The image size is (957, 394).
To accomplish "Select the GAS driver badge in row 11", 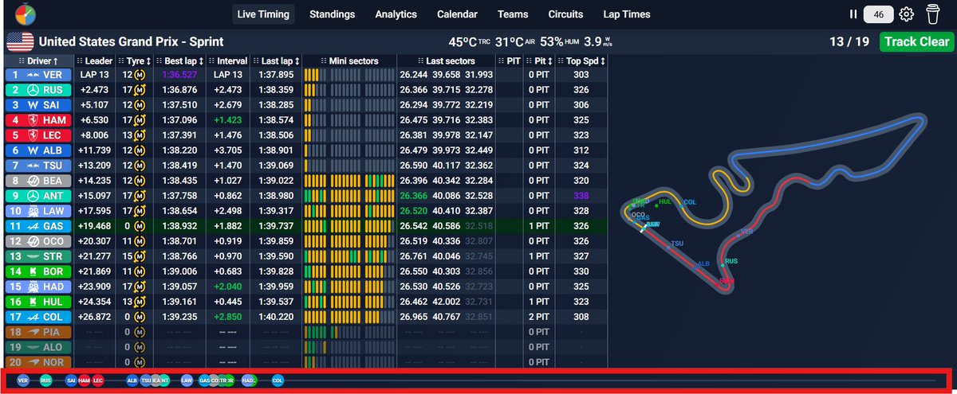I will tap(38, 225).
